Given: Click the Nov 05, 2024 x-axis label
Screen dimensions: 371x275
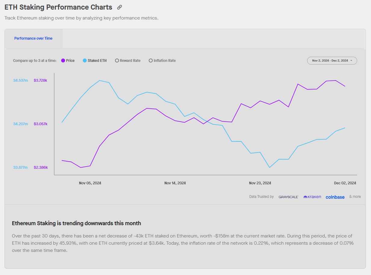Looking at the screenshot, I should coord(90,183).
